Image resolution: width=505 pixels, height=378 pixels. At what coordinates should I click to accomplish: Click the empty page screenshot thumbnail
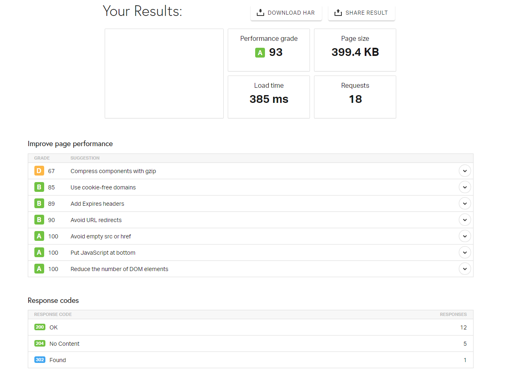point(164,73)
